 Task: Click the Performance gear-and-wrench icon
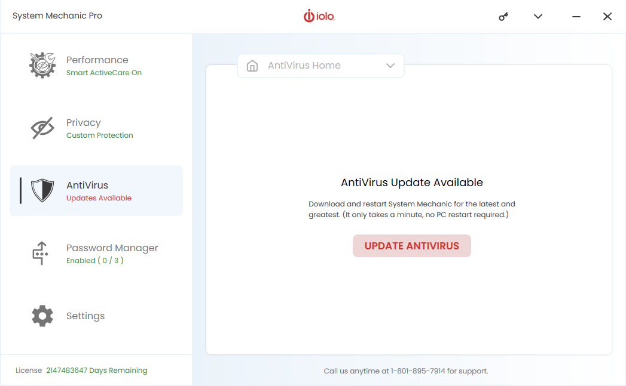pos(42,66)
